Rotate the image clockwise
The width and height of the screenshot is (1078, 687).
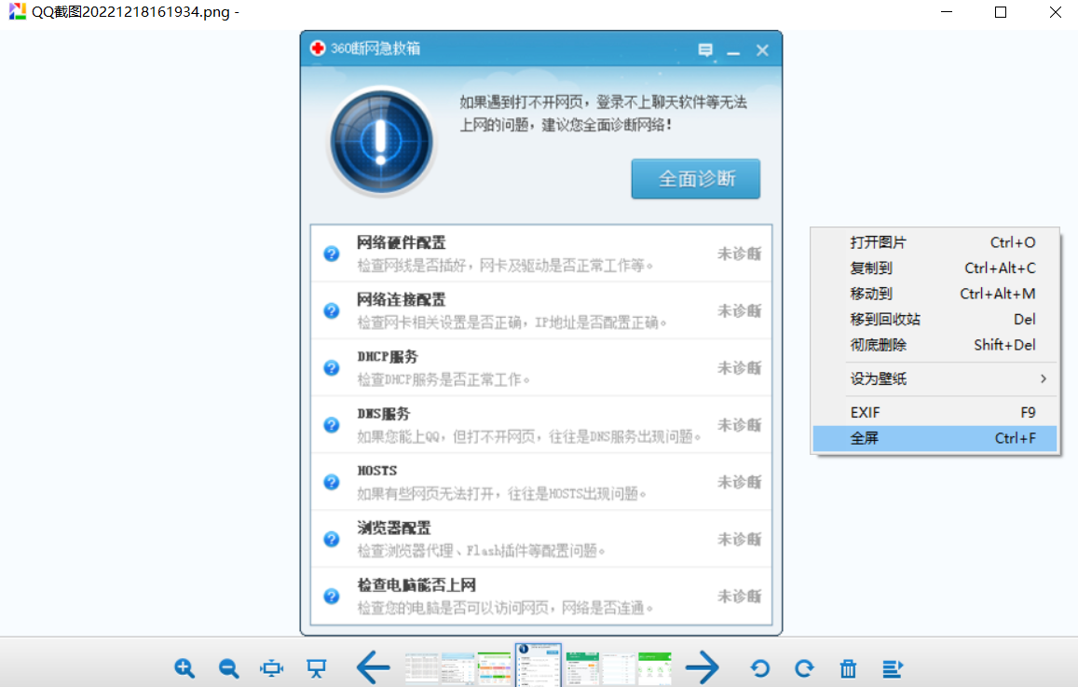coord(803,668)
